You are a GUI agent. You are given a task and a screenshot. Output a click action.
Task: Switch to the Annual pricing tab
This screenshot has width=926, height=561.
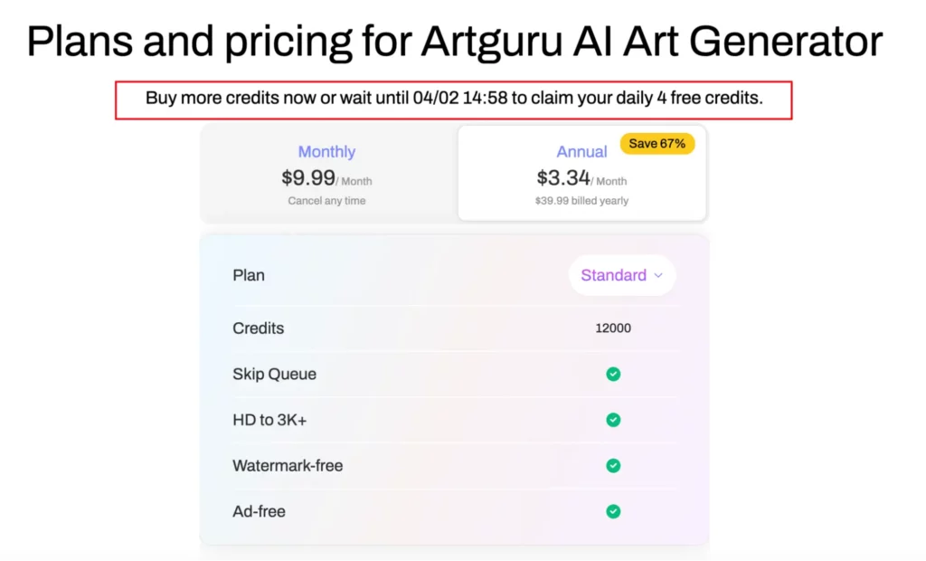coord(581,151)
